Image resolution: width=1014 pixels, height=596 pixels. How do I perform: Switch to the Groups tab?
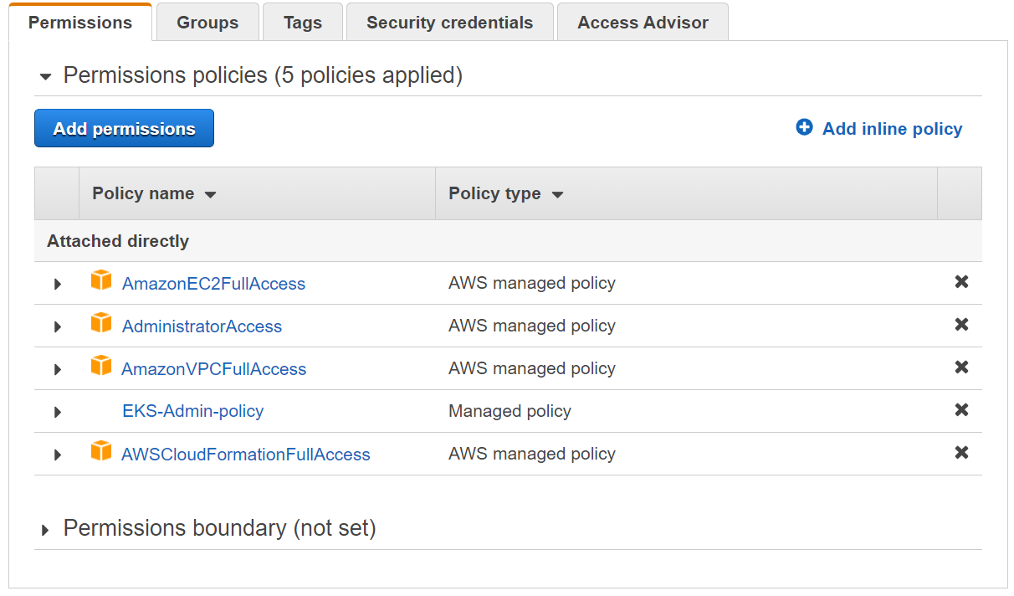(x=207, y=23)
